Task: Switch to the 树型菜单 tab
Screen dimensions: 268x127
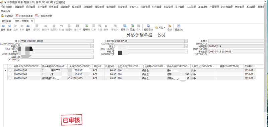Action: (6, 21)
